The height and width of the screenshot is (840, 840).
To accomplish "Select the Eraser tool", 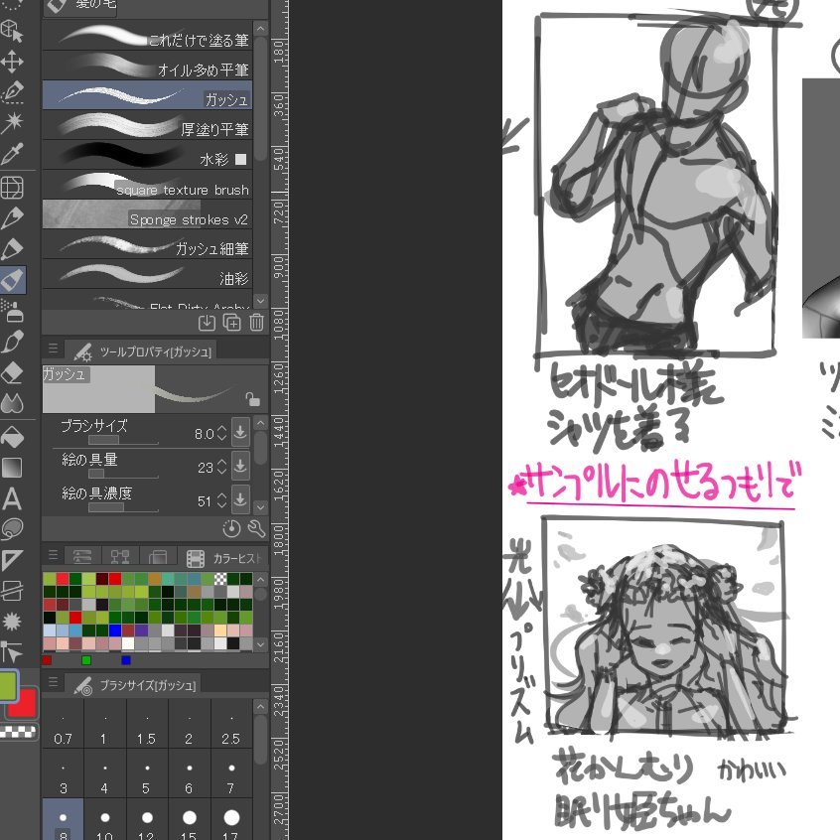I will pyautogui.click(x=12, y=373).
